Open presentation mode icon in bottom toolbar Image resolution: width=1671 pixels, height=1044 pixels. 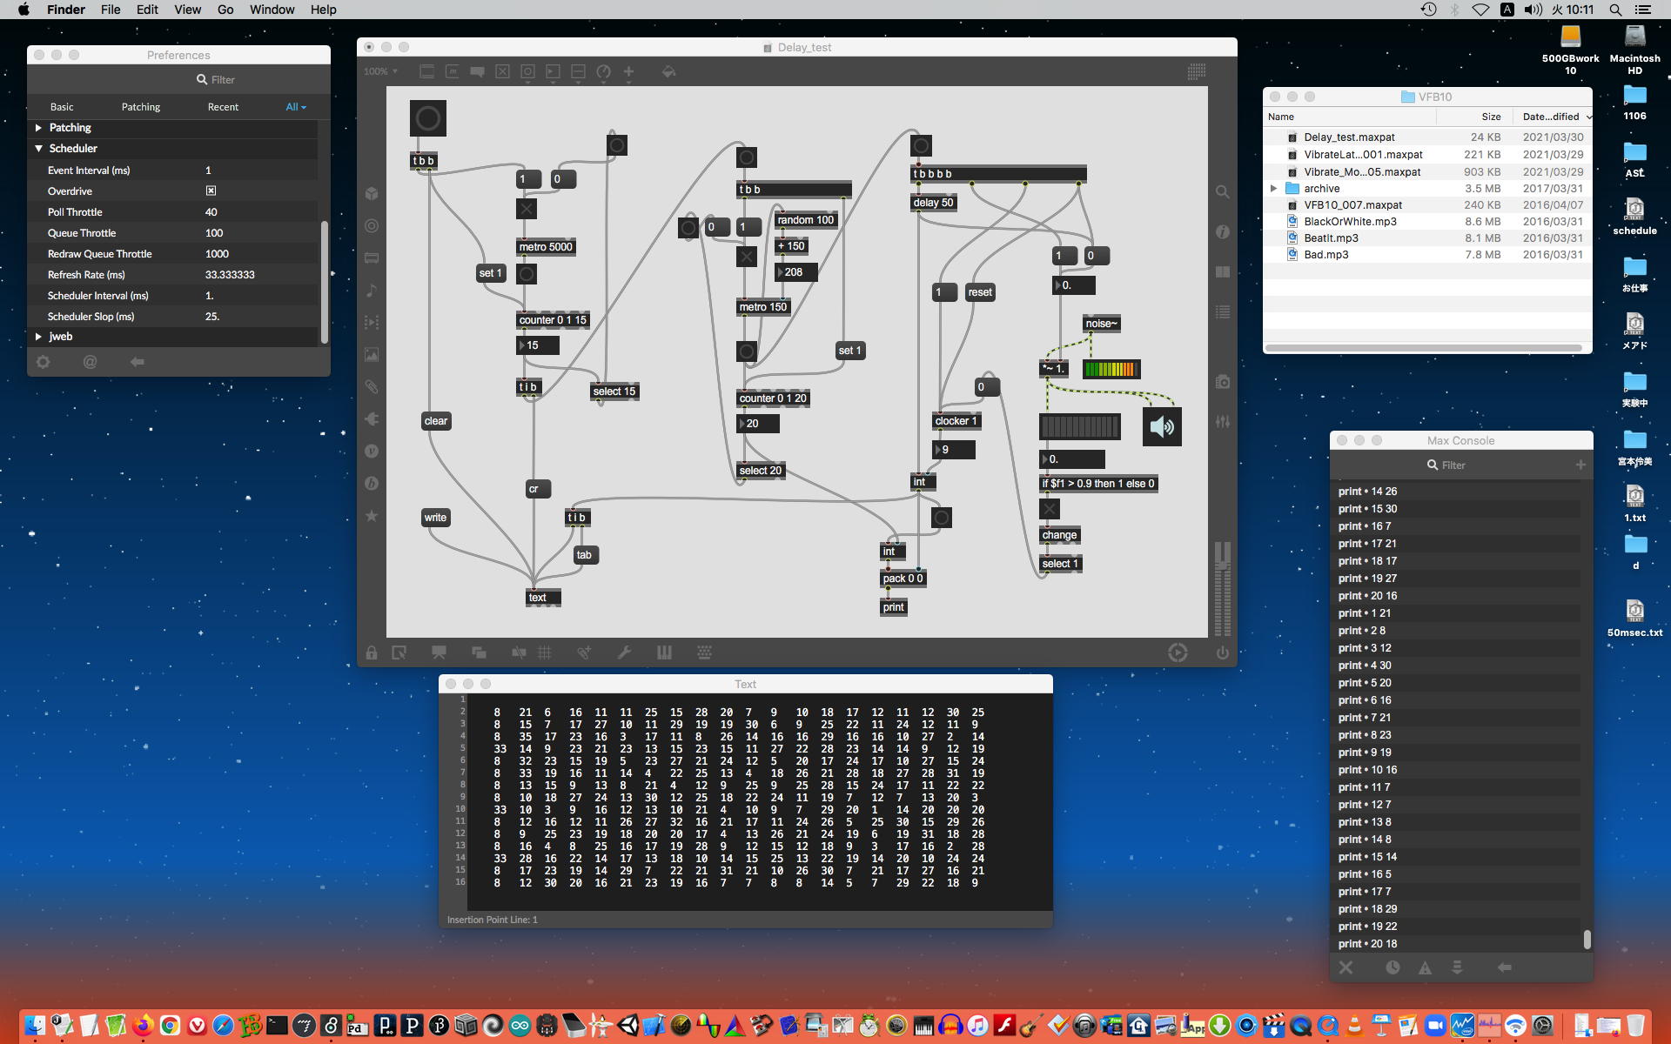point(439,652)
